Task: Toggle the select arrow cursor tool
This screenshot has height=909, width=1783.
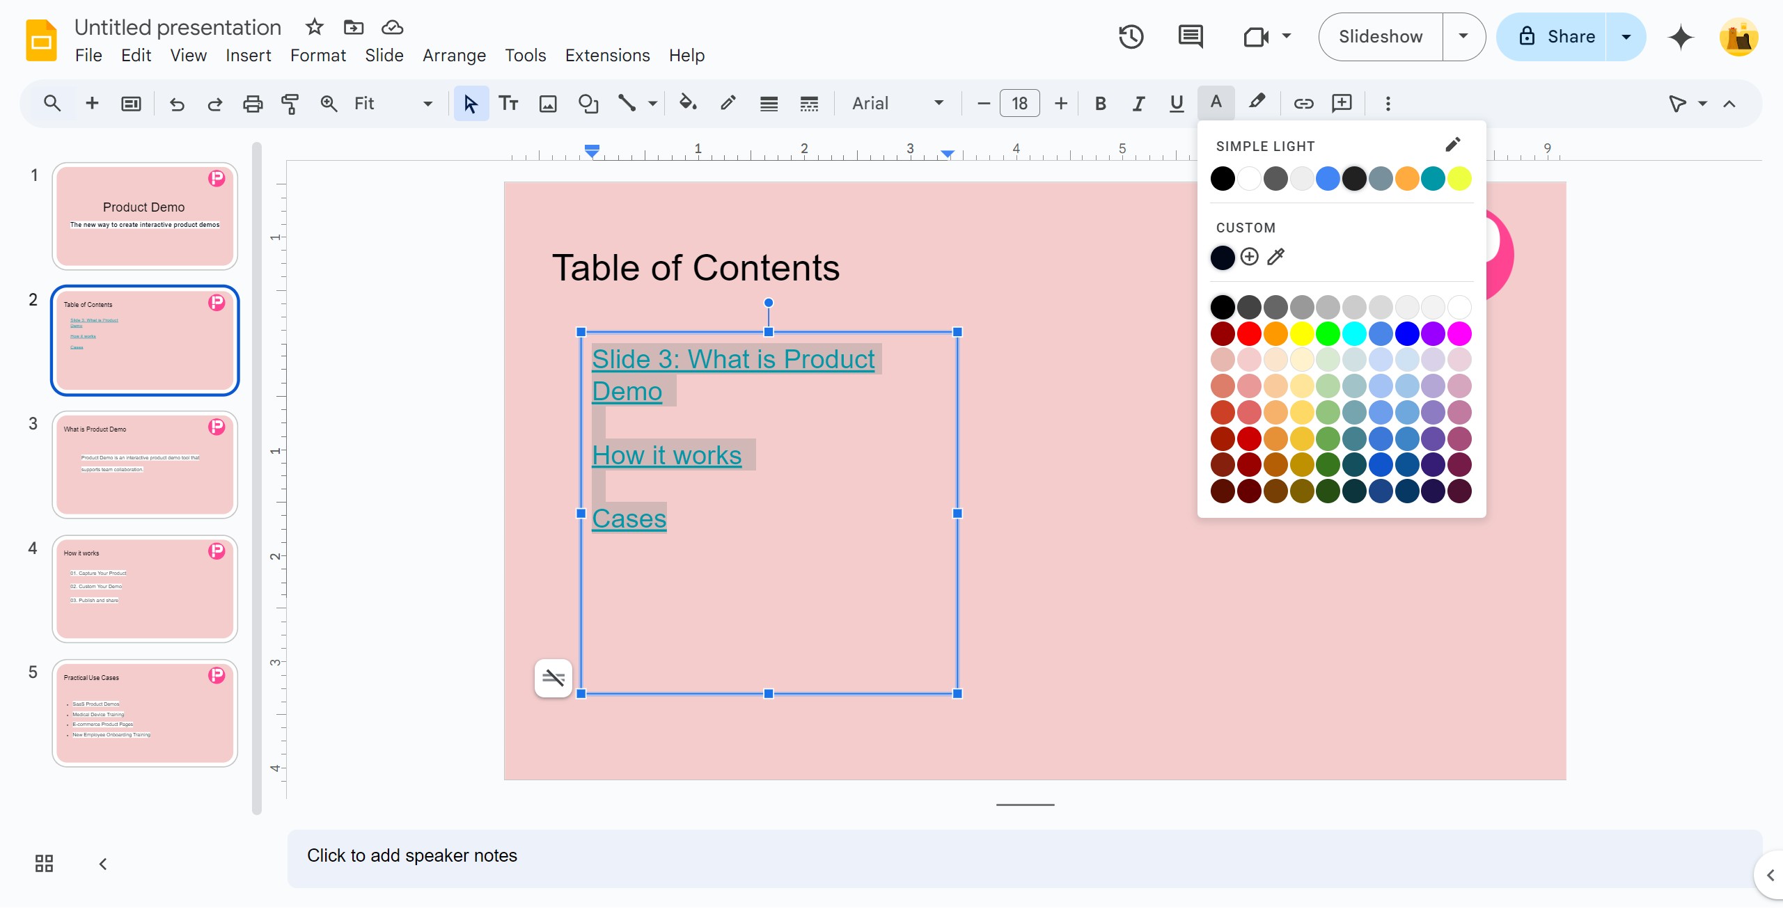Action: (471, 104)
